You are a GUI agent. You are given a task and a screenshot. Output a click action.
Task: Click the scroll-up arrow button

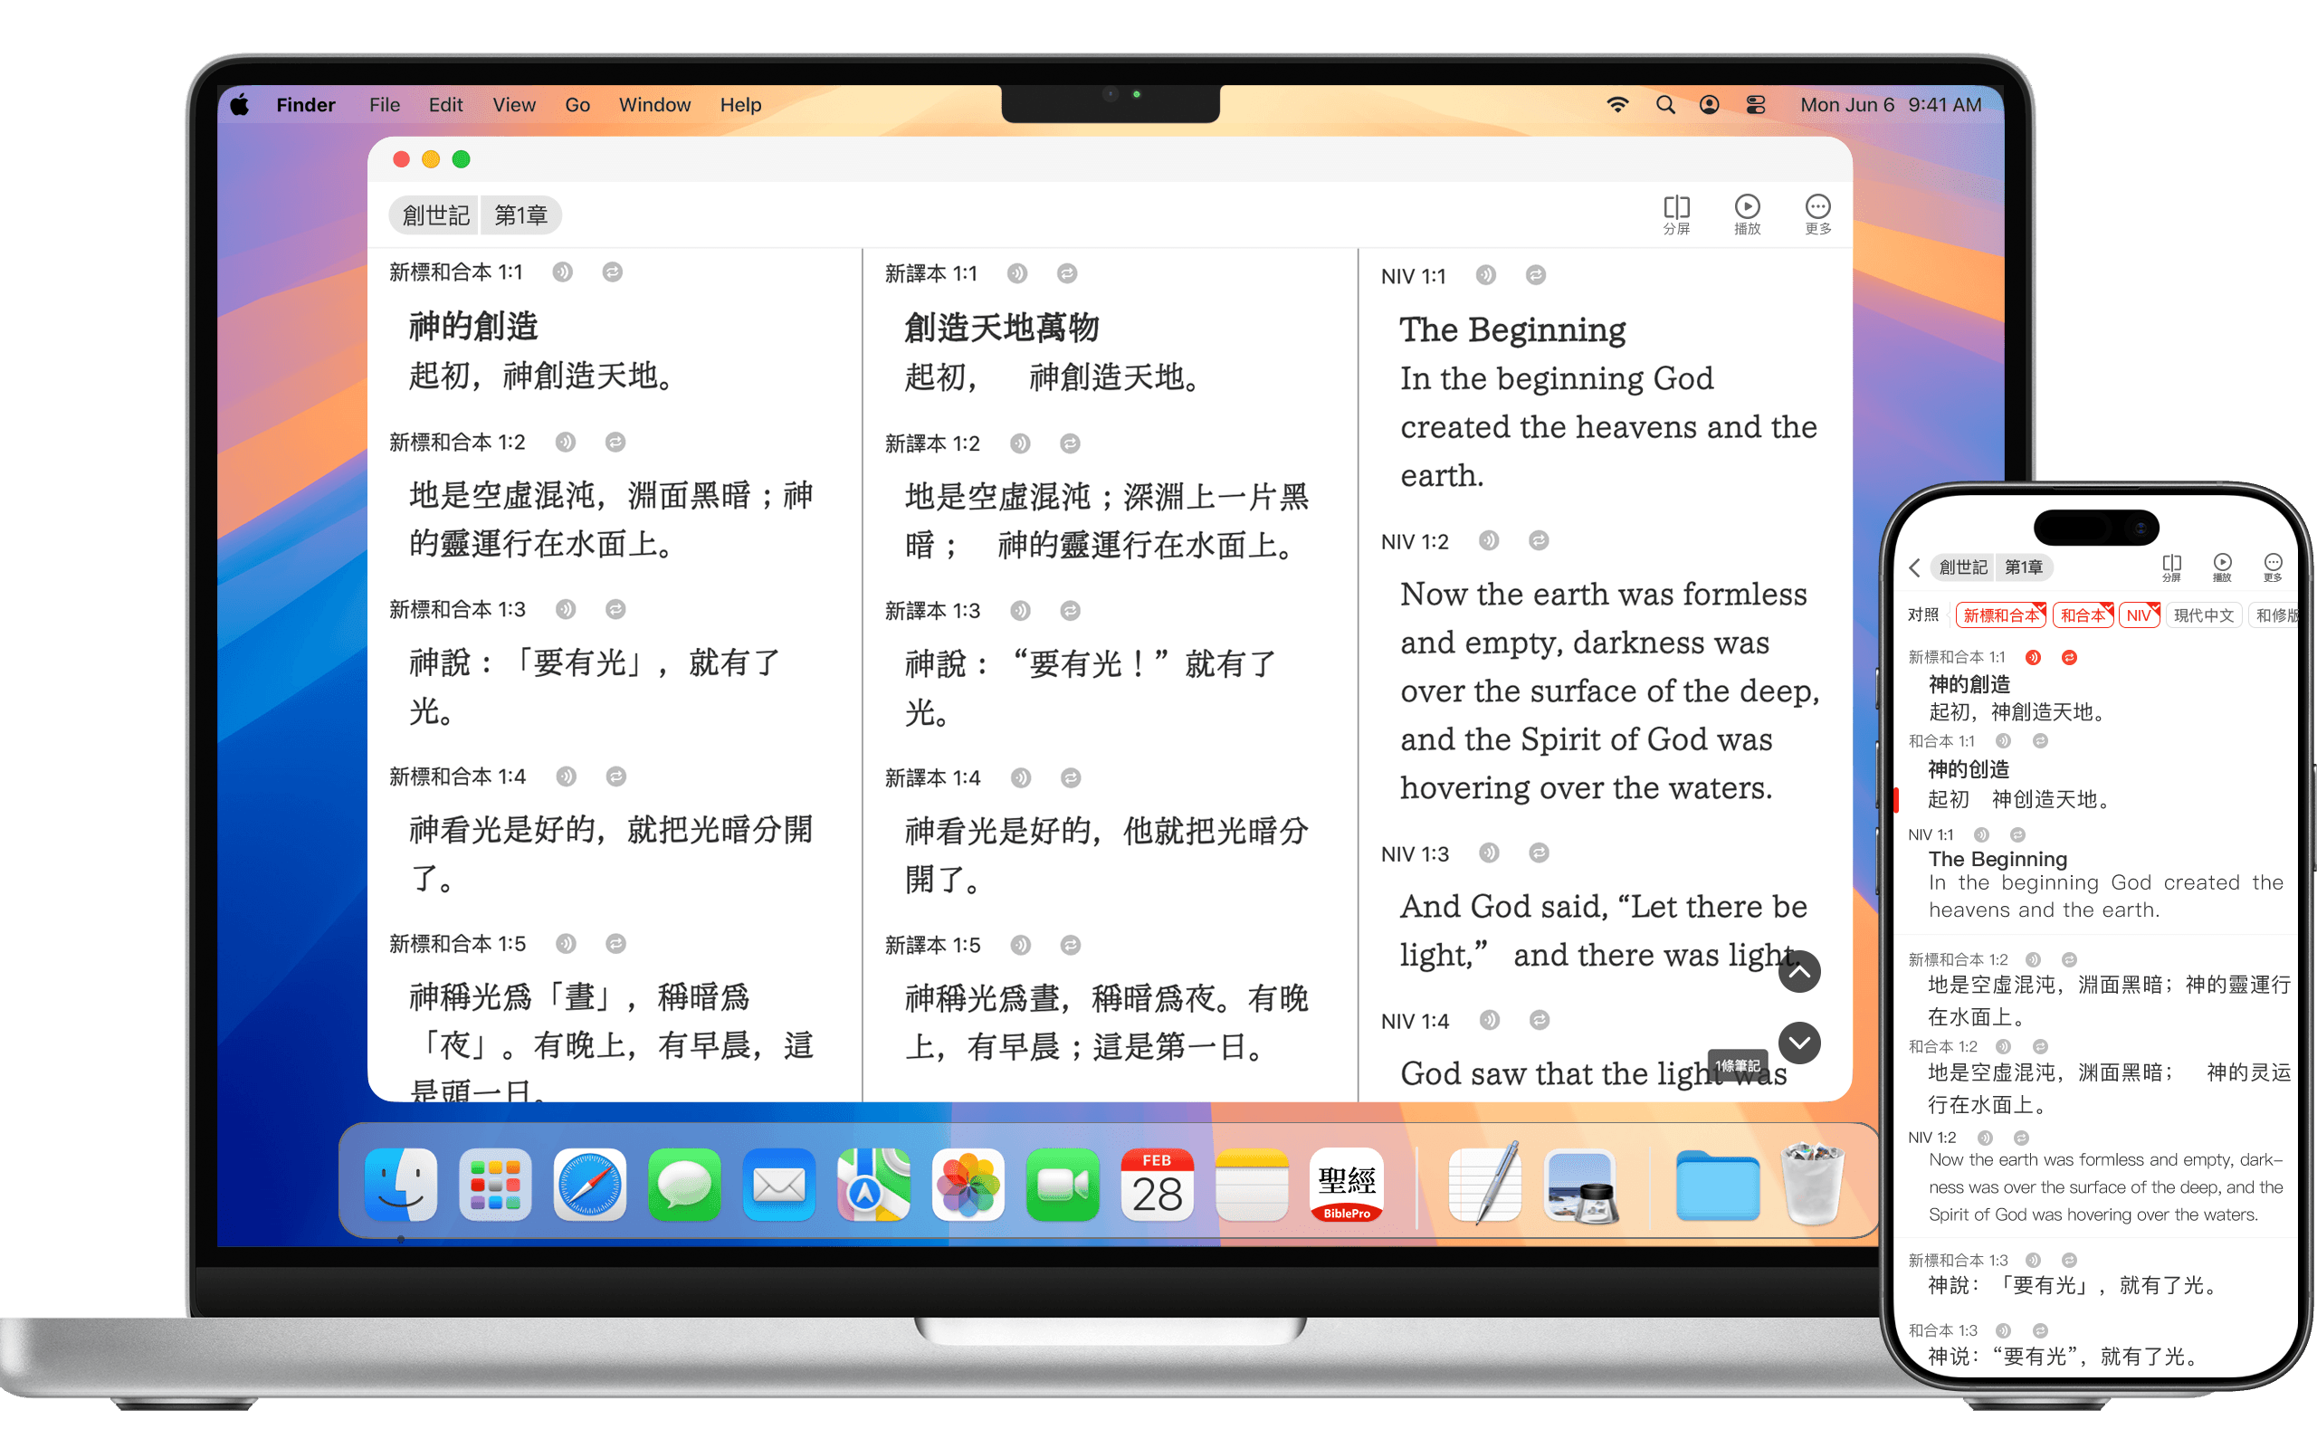1799,972
